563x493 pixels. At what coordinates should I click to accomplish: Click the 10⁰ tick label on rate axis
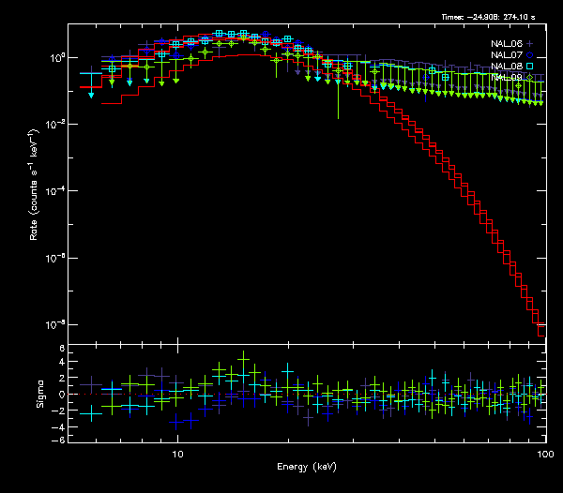55,57
